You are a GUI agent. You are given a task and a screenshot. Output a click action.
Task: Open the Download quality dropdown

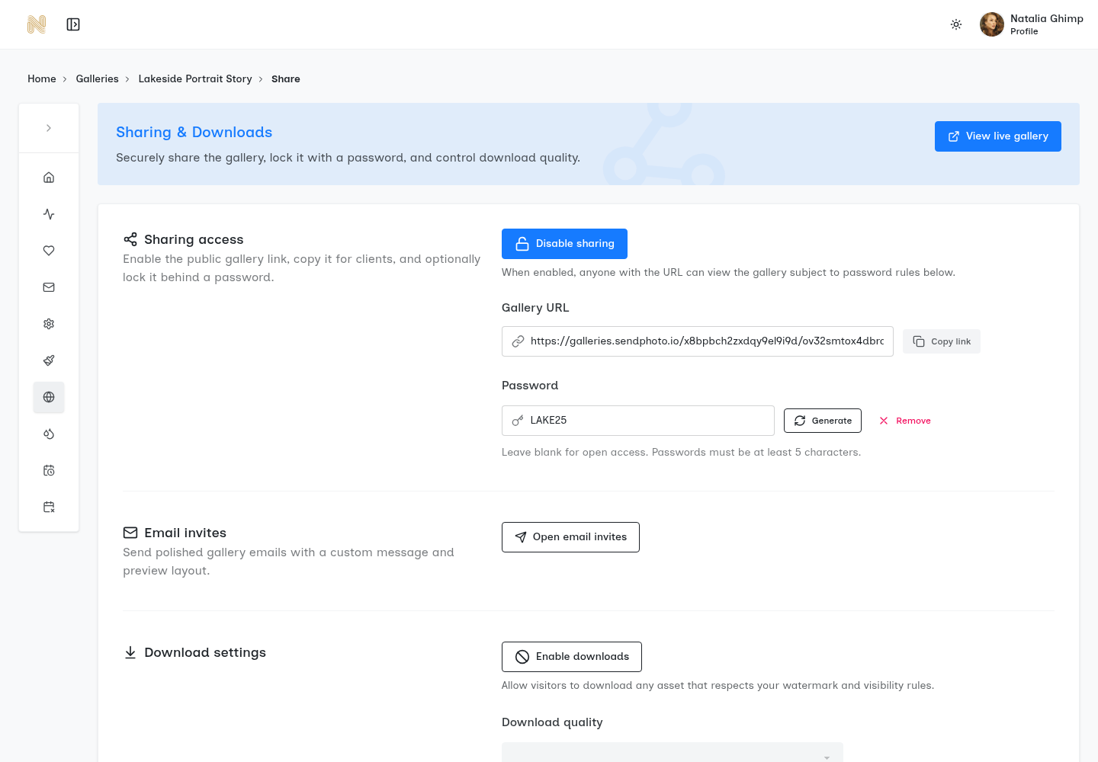click(673, 752)
